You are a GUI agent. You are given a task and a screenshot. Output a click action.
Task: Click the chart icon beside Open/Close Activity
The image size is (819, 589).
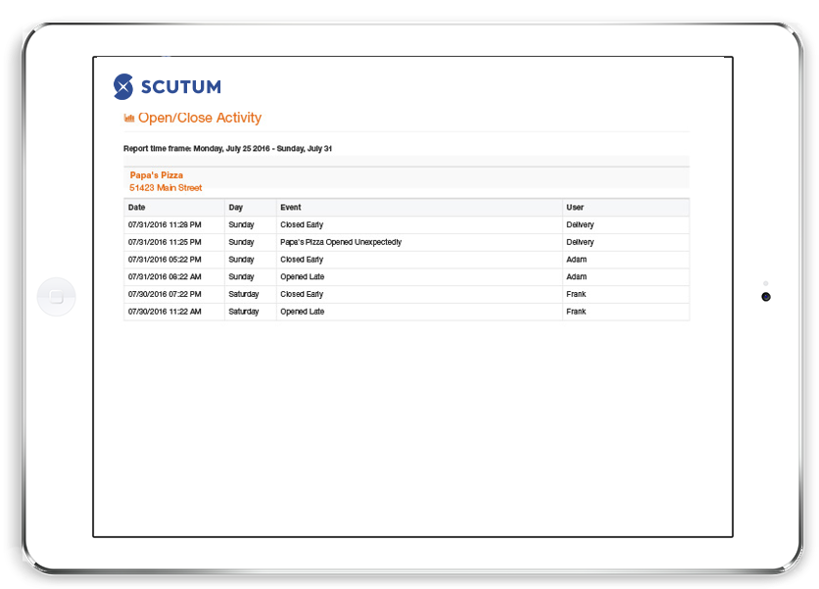pyautogui.click(x=128, y=119)
